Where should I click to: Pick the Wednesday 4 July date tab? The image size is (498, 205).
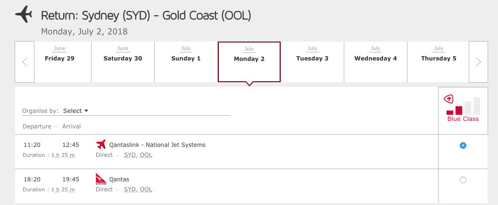point(375,62)
